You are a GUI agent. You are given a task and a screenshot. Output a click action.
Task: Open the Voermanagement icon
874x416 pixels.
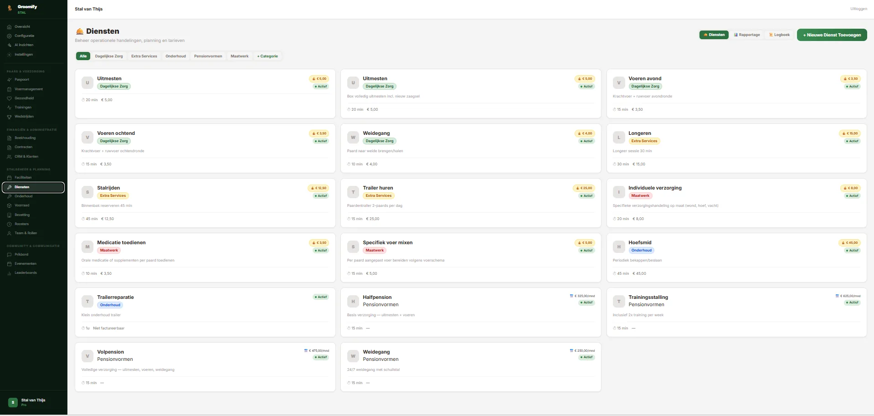(x=10, y=89)
